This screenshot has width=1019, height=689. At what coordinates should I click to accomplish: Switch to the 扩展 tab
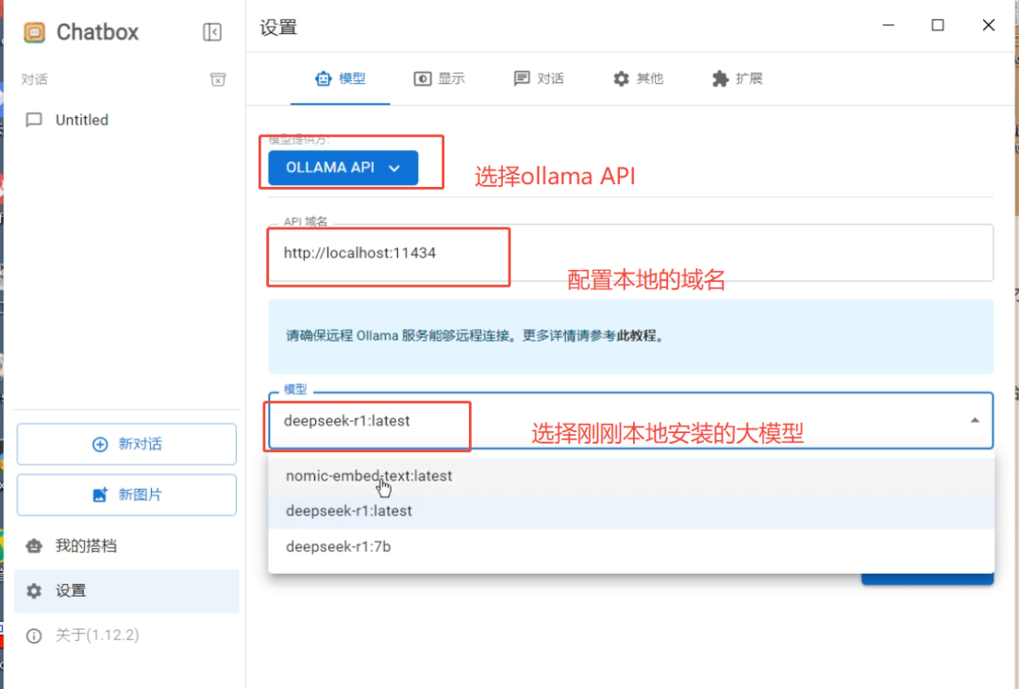[x=738, y=78]
